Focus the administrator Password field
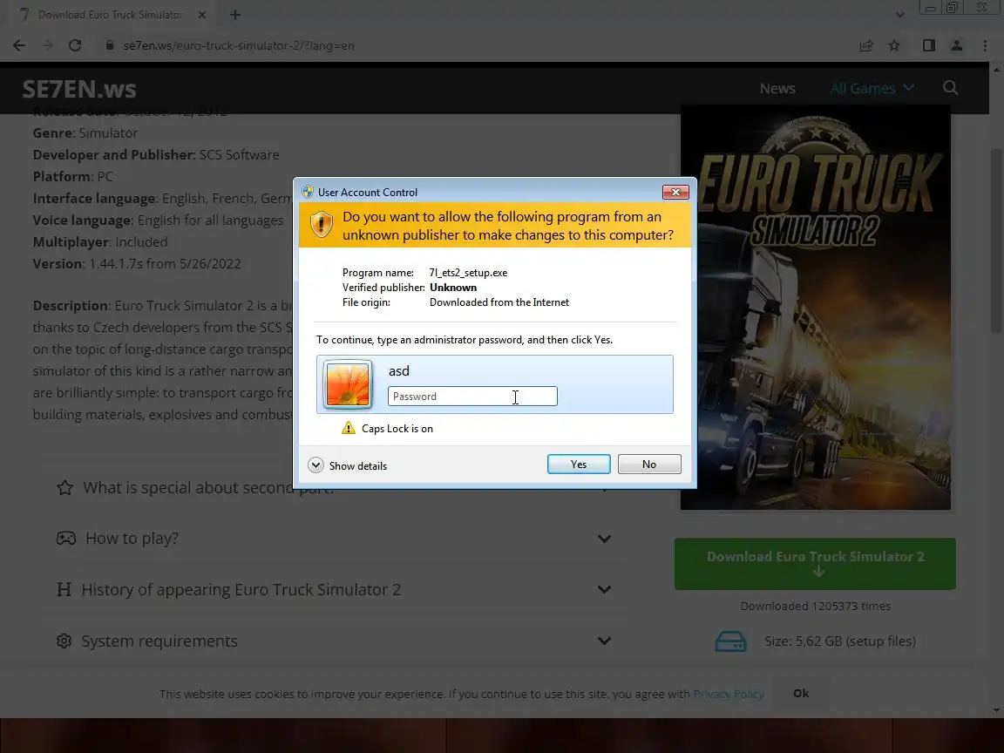The image size is (1004, 753). pos(472,397)
